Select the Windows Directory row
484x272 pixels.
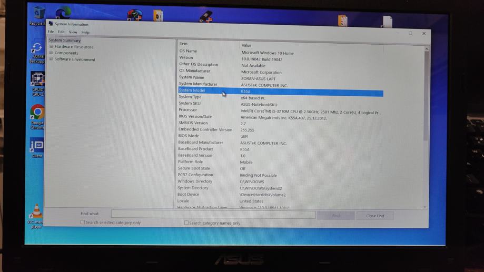(x=281, y=182)
